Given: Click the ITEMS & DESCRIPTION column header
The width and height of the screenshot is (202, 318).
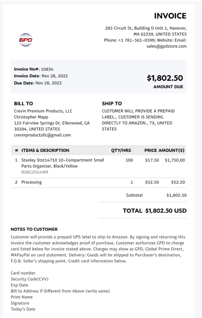Looking at the screenshot, I should point(45,150).
